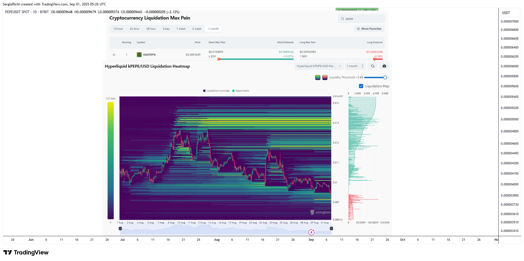Click the Show Favorites button

point(369,29)
